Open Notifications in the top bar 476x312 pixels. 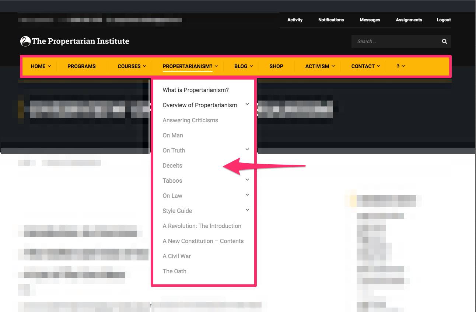331,20
